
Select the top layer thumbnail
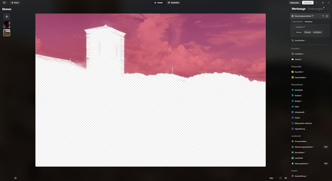pos(7,25)
